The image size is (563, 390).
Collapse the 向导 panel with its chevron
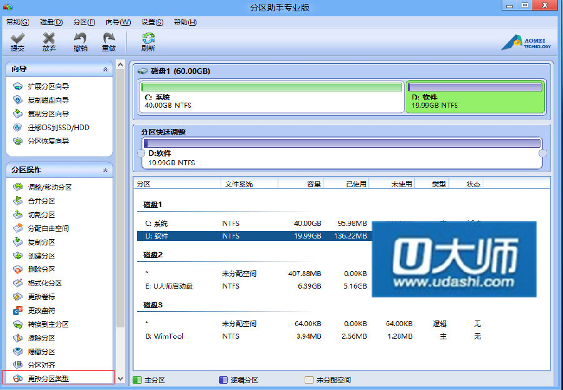[x=105, y=69]
